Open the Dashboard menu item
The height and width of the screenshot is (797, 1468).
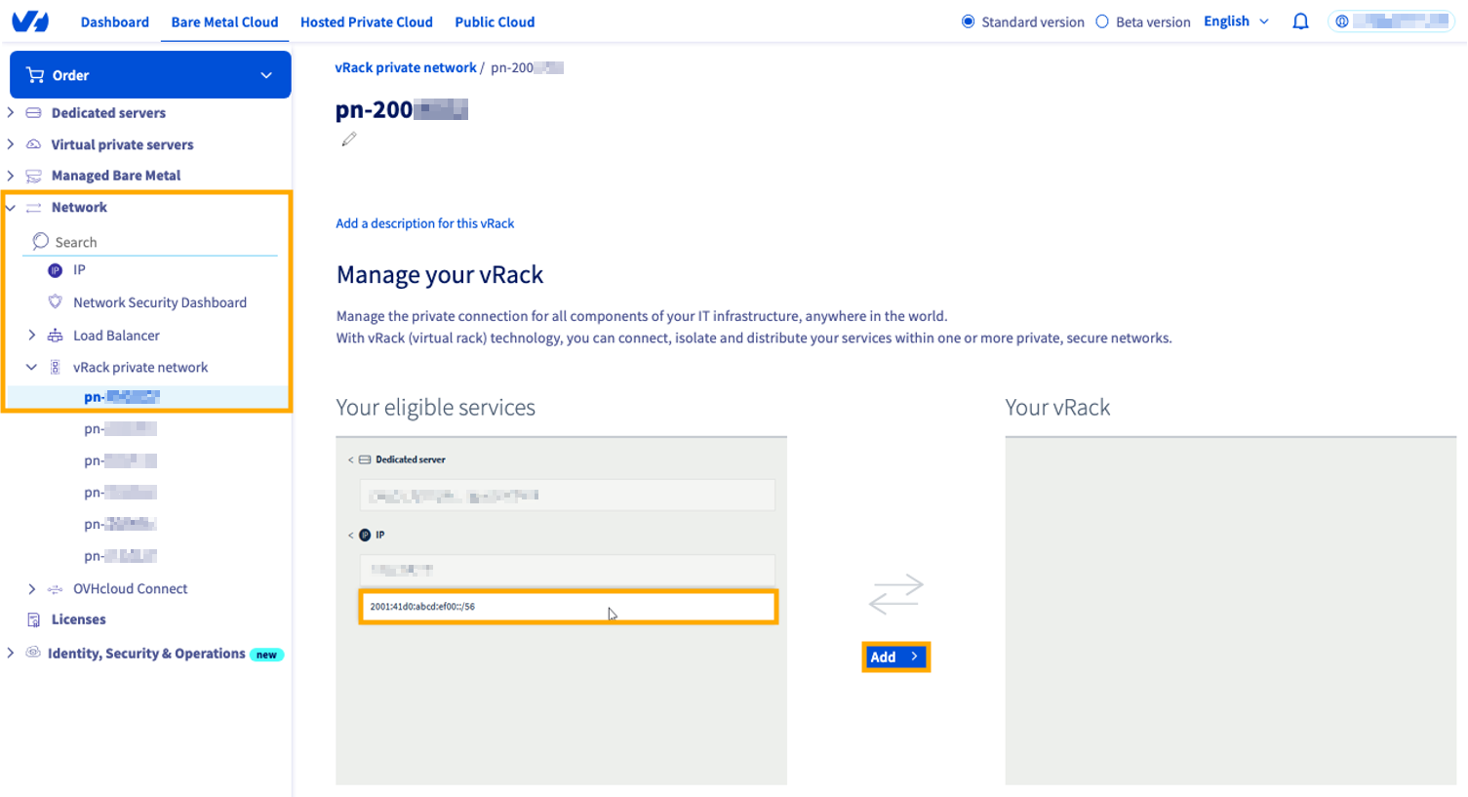coord(114,21)
